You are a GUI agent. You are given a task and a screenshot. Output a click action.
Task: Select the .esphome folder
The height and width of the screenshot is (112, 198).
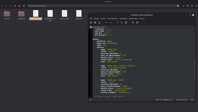tap(21, 15)
